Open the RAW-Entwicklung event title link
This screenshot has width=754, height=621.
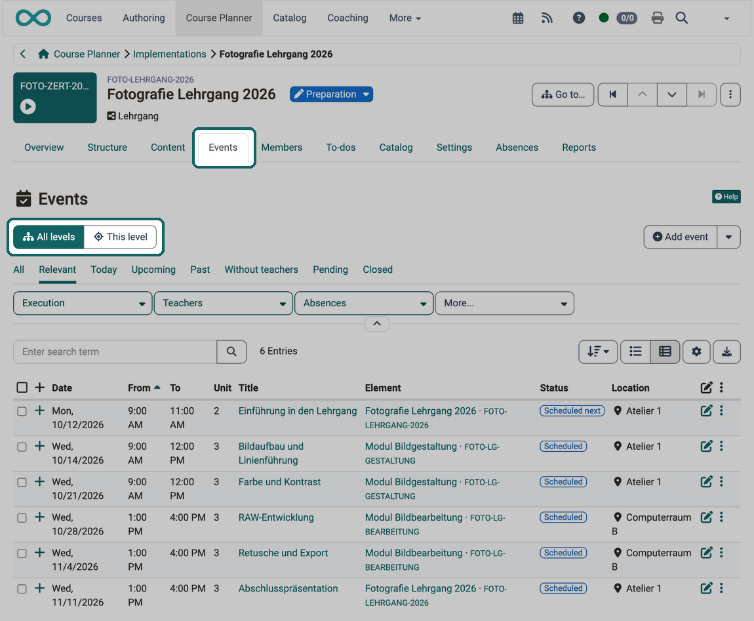point(276,517)
